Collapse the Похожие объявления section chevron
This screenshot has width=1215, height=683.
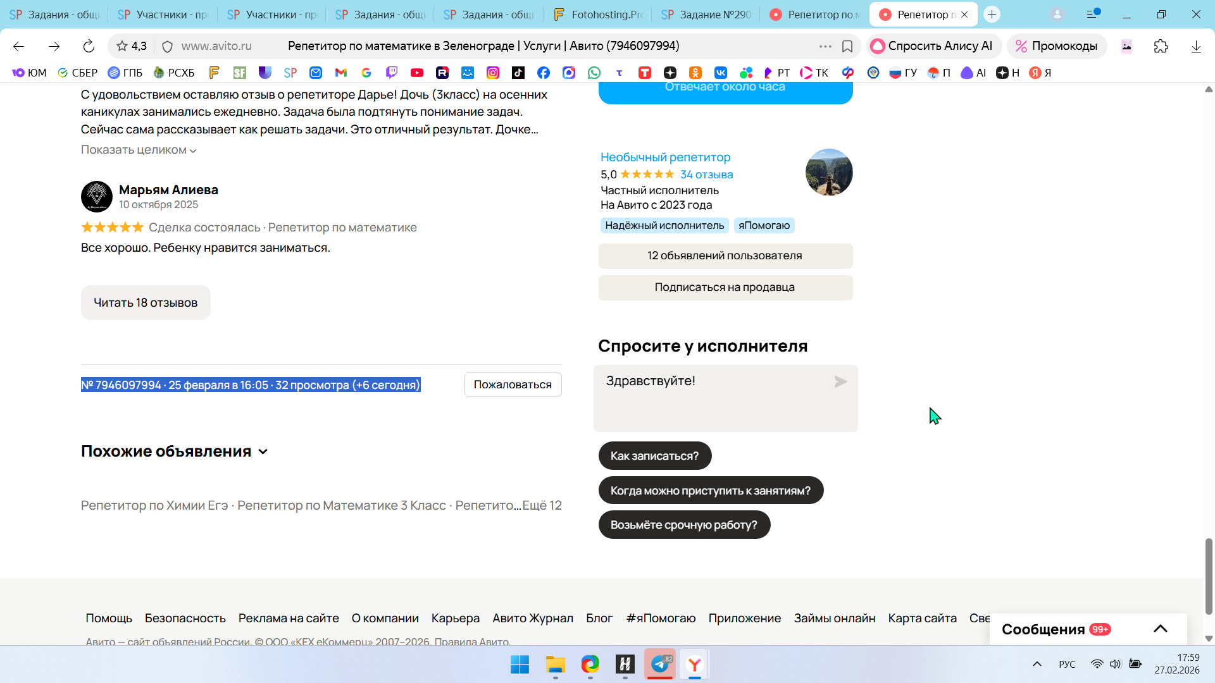click(x=263, y=452)
